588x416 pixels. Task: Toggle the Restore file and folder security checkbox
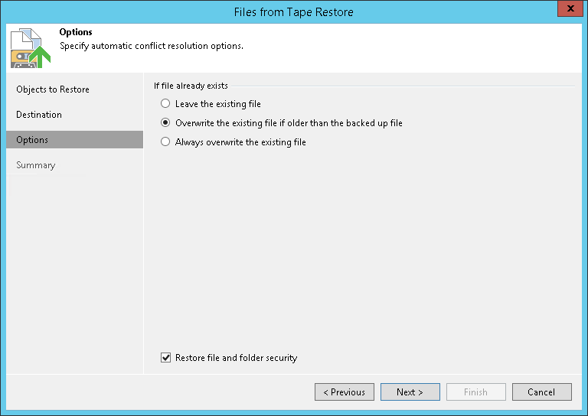[x=166, y=358]
